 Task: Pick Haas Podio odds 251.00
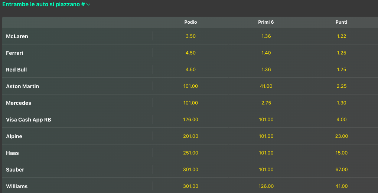tap(190, 153)
